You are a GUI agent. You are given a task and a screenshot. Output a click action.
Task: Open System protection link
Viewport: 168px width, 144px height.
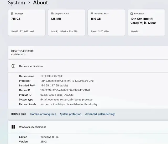(x=71, y=114)
